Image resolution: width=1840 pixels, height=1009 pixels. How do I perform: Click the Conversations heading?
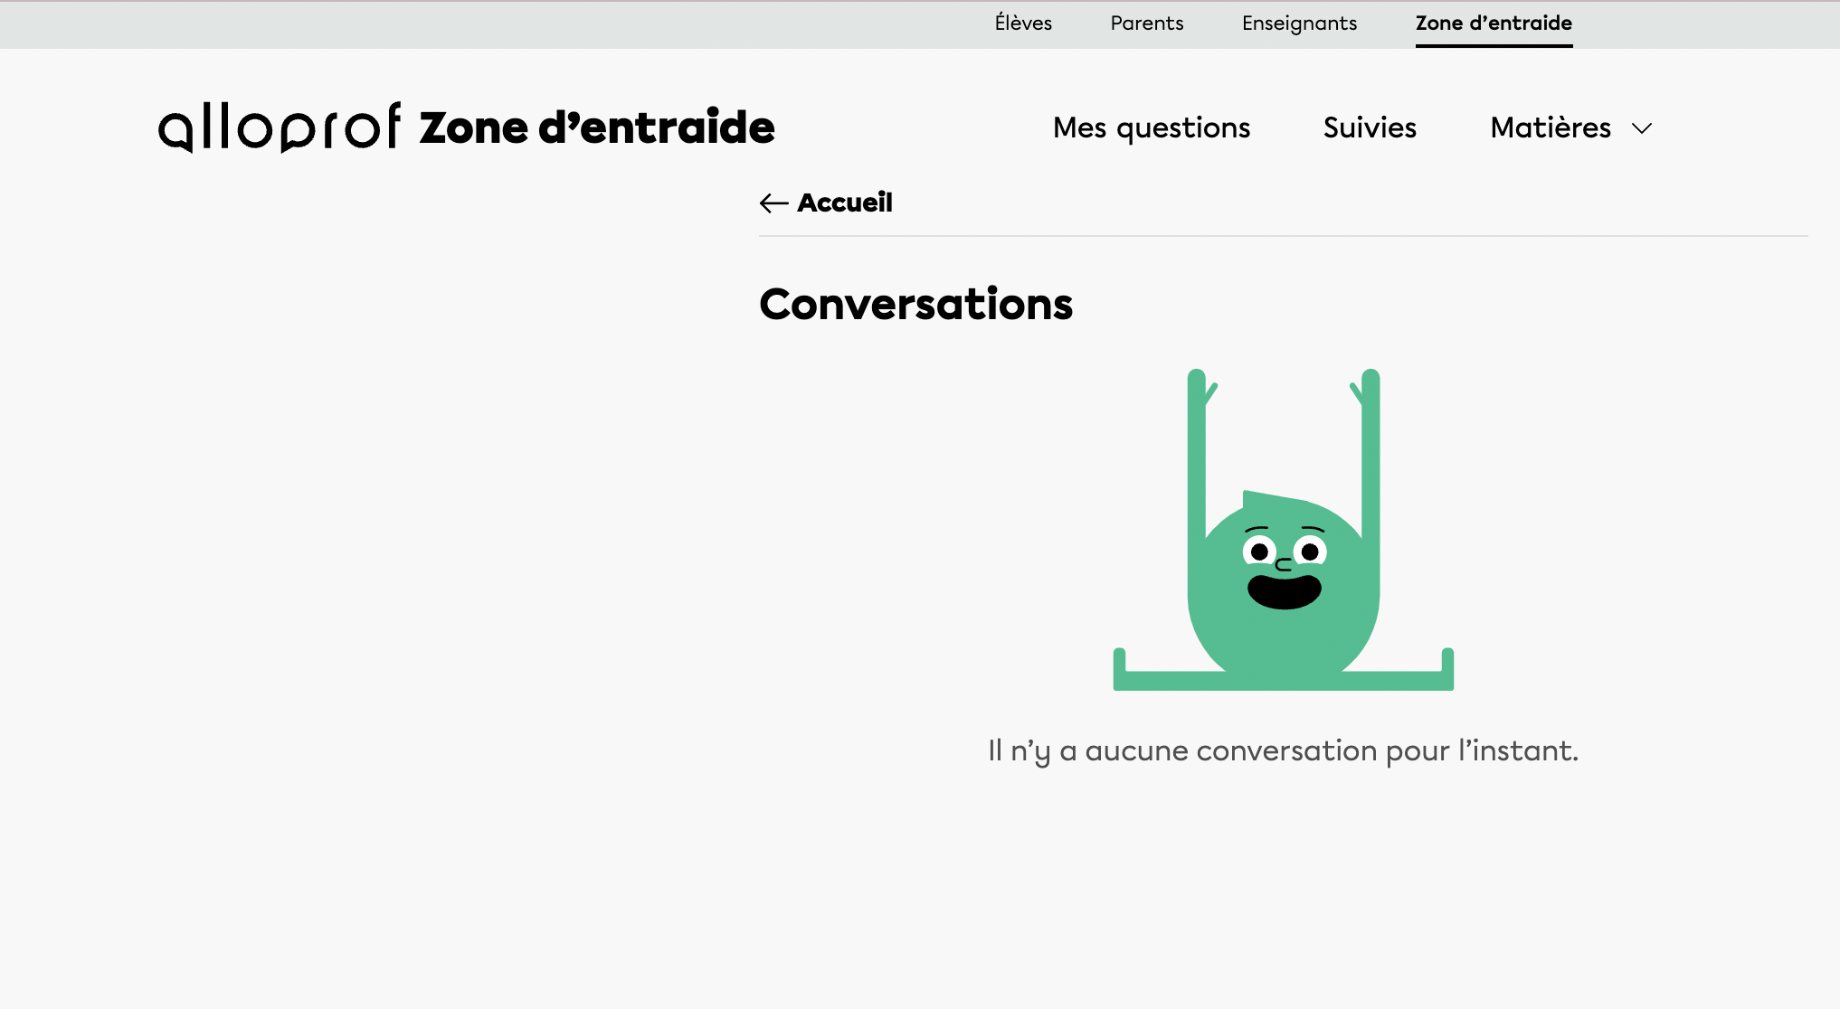coord(915,304)
